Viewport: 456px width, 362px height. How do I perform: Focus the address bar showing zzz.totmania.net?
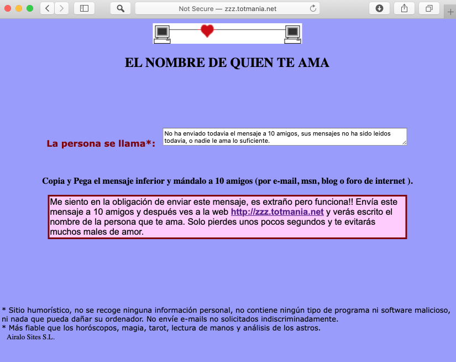coord(227,8)
